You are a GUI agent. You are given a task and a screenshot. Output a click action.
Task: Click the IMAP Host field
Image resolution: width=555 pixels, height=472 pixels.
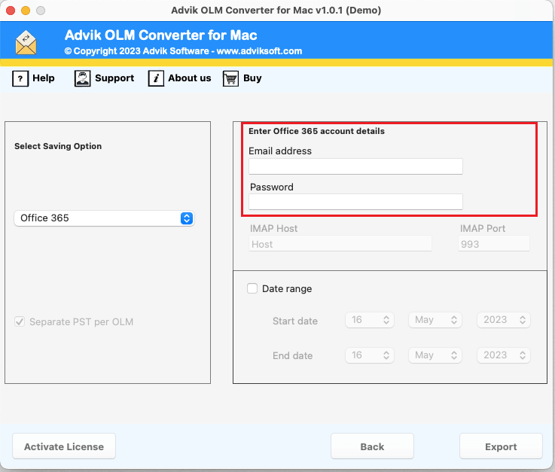pyautogui.click(x=340, y=244)
